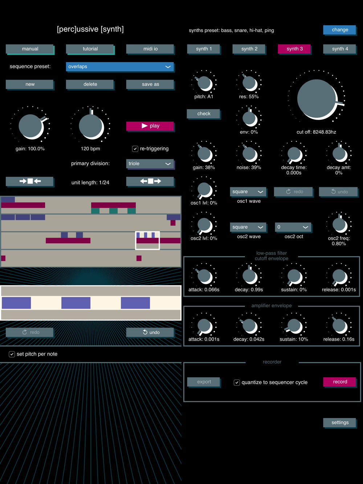Open the osc1 wave square dropdown
This screenshot has width=363, height=484.
tap(248, 192)
